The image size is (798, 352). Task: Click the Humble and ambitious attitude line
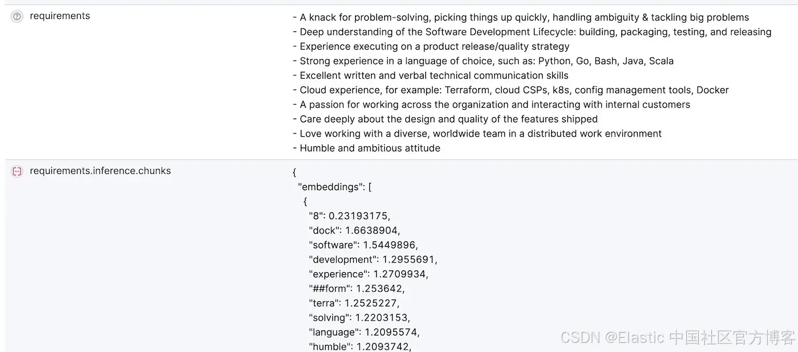pyautogui.click(x=367, y=148)
